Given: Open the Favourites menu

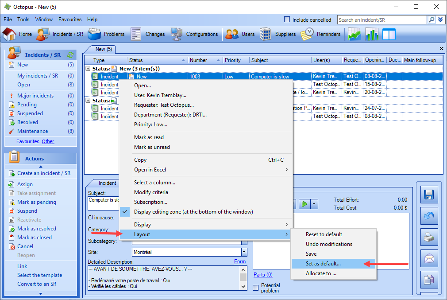Looking at the screenshot, I should [70, 19].
